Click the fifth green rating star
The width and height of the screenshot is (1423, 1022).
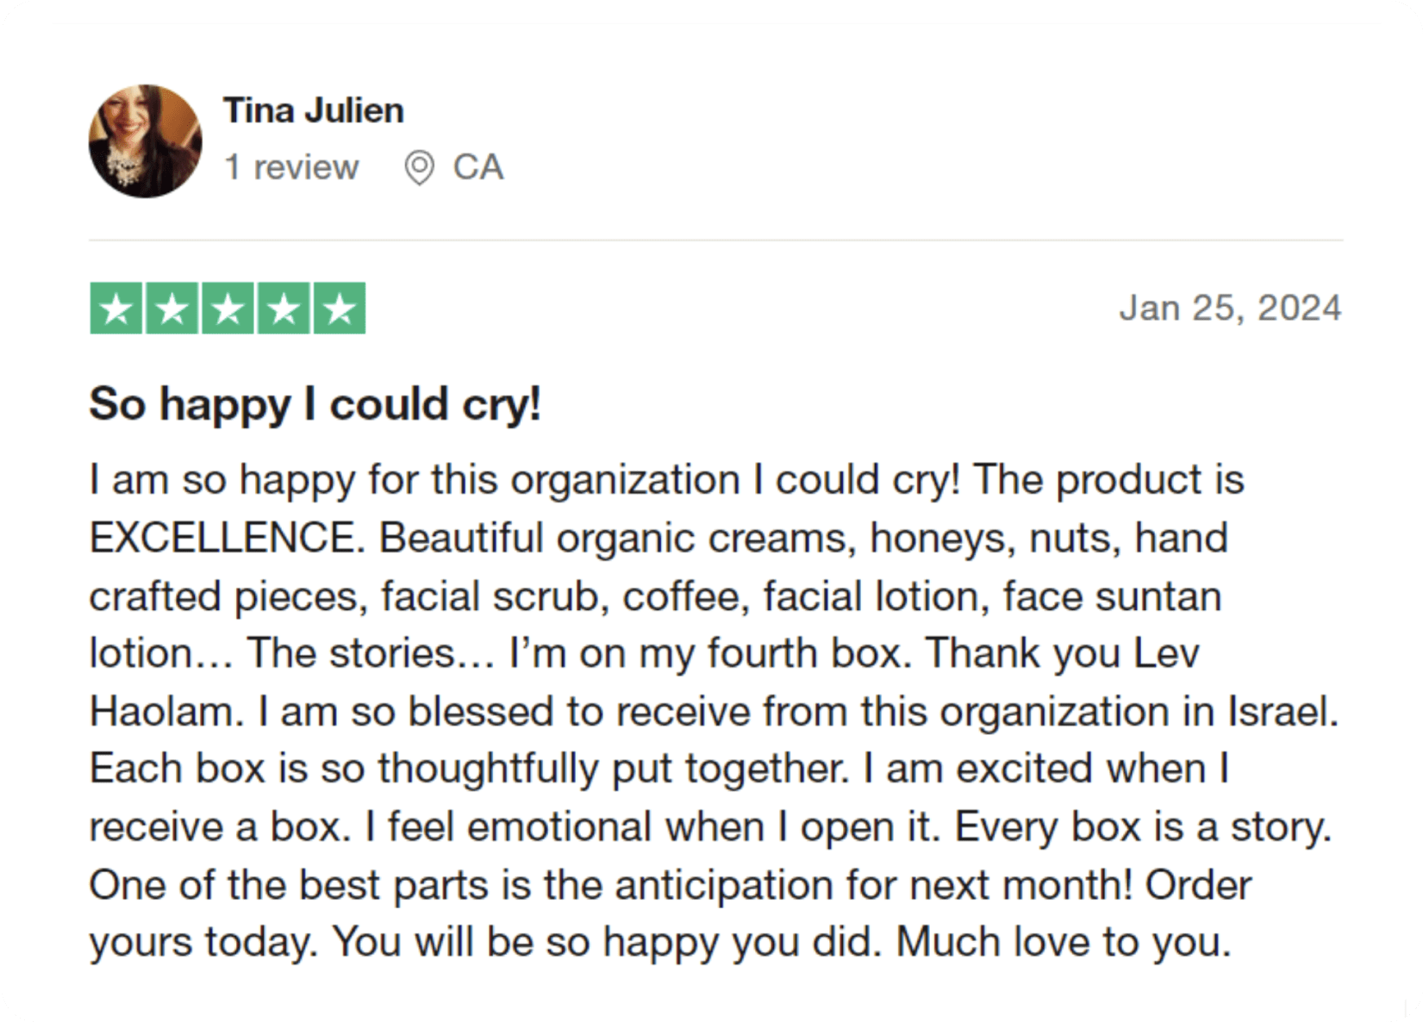[x=339, y=308]
